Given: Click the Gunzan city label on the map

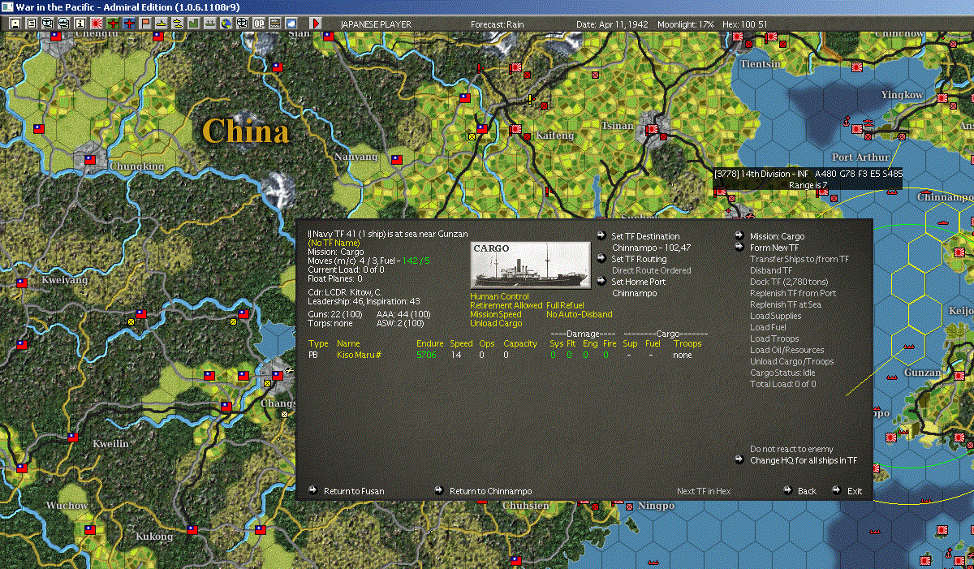Looking at the screenshot, I should click(x=921, y=373).
